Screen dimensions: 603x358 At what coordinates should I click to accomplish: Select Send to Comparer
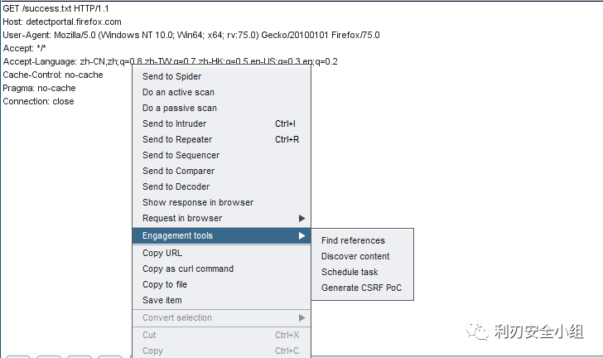[x=178, y=171]
